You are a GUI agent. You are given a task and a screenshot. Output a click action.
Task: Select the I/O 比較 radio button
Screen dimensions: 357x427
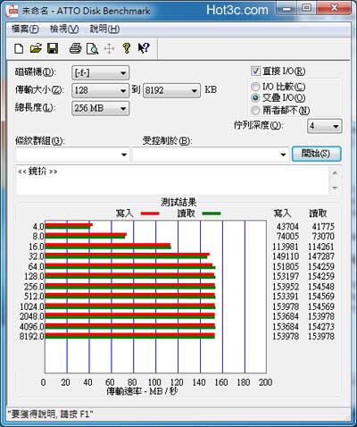click(255, 87)
